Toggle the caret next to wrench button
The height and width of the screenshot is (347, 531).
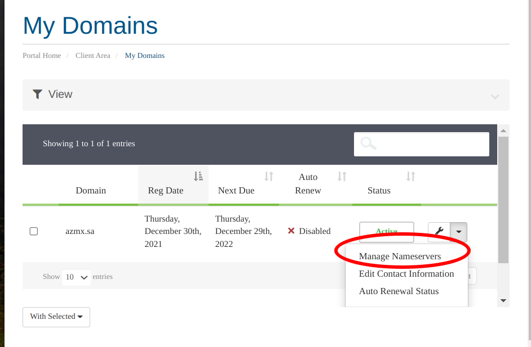tap(459, 231)
